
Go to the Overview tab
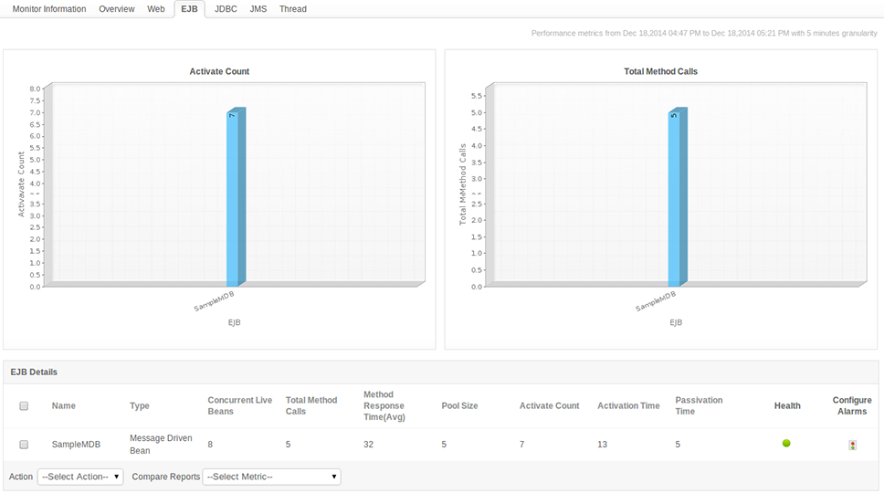(117, 9)
